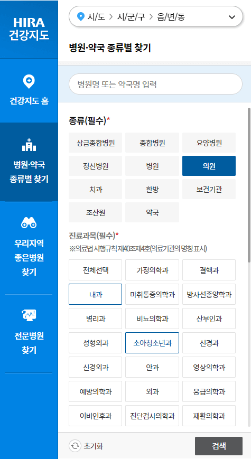
Task: Click the circular refresh icon next to 초기화
Action: tap(75, 446)
